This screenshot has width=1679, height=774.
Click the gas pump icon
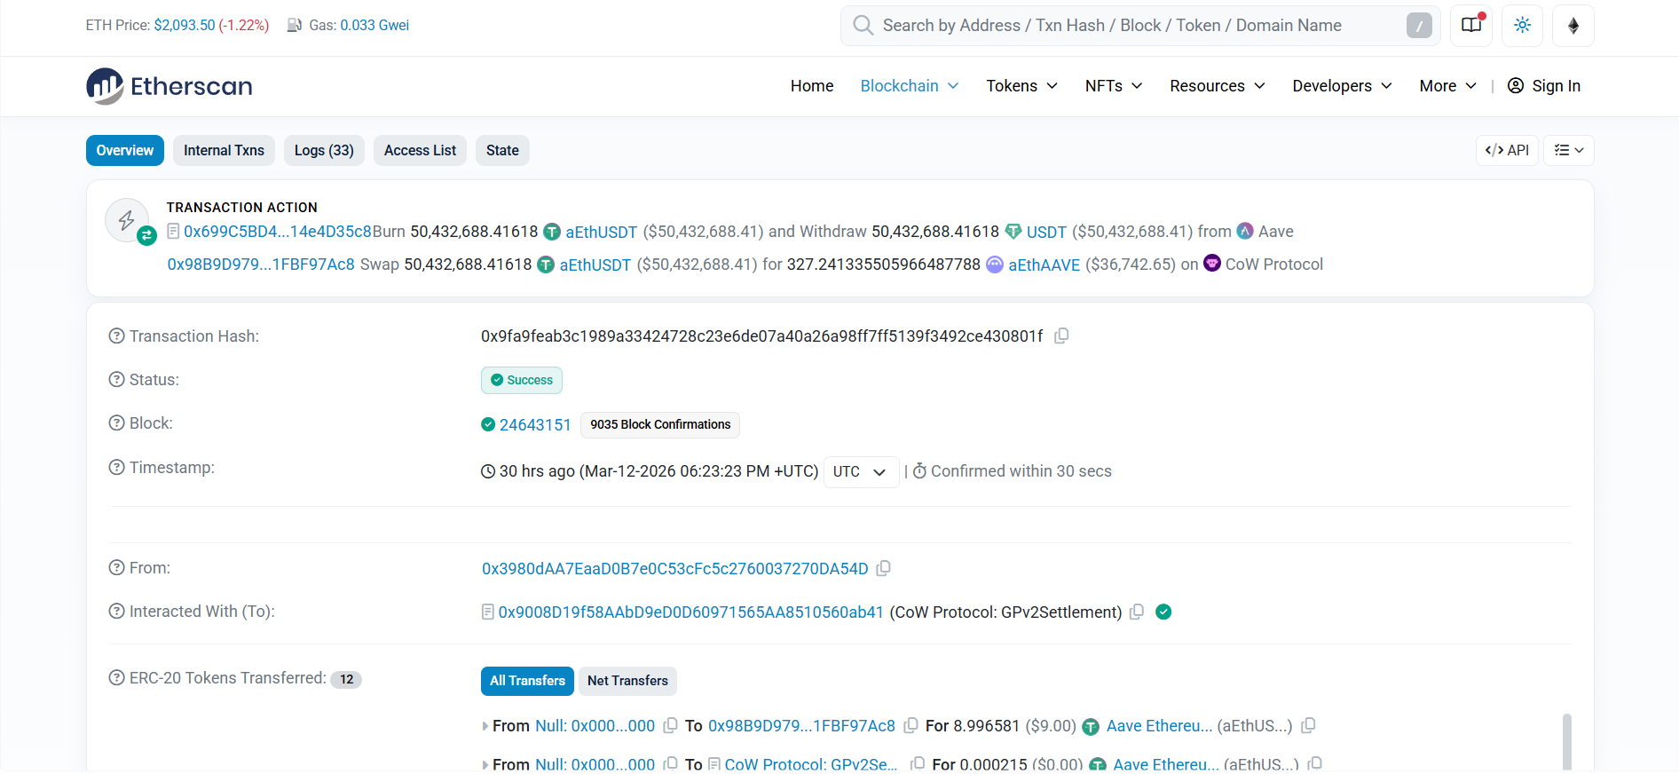(295, 25)
